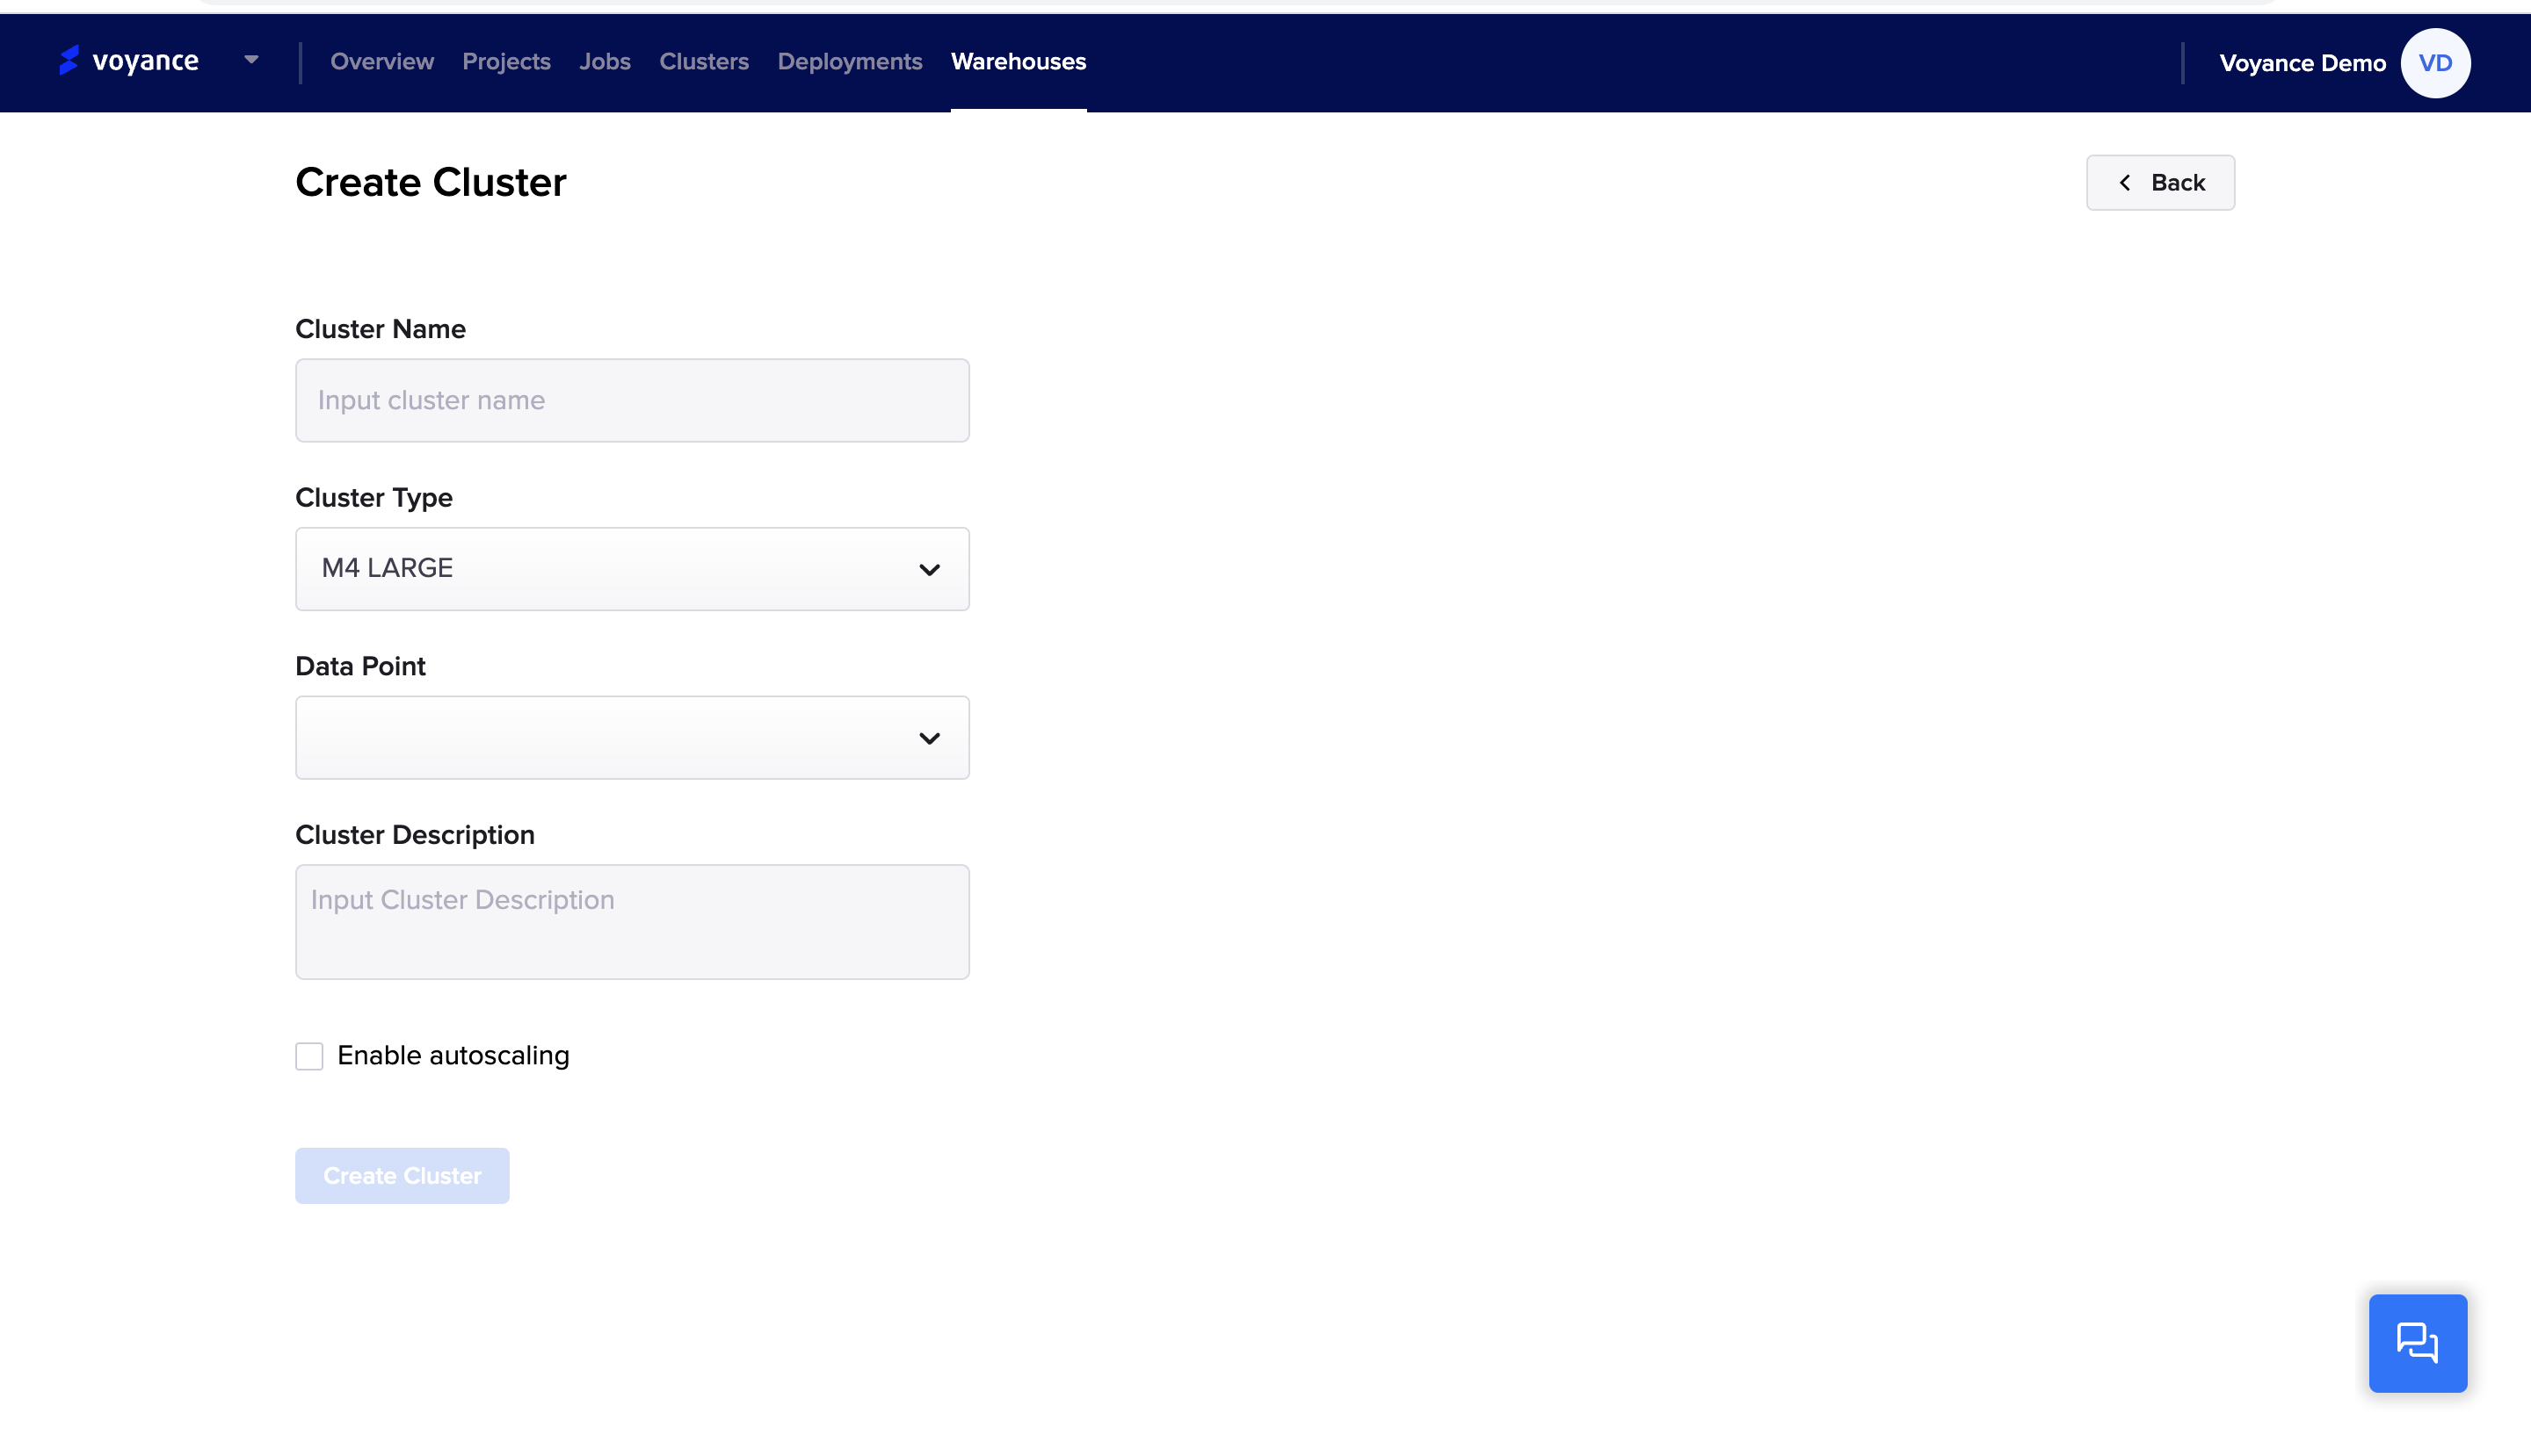Image resolution: width=2531 pixels, height=1456 pixels.
Task: Open the Clusters tab
Action: pos(704,62)
